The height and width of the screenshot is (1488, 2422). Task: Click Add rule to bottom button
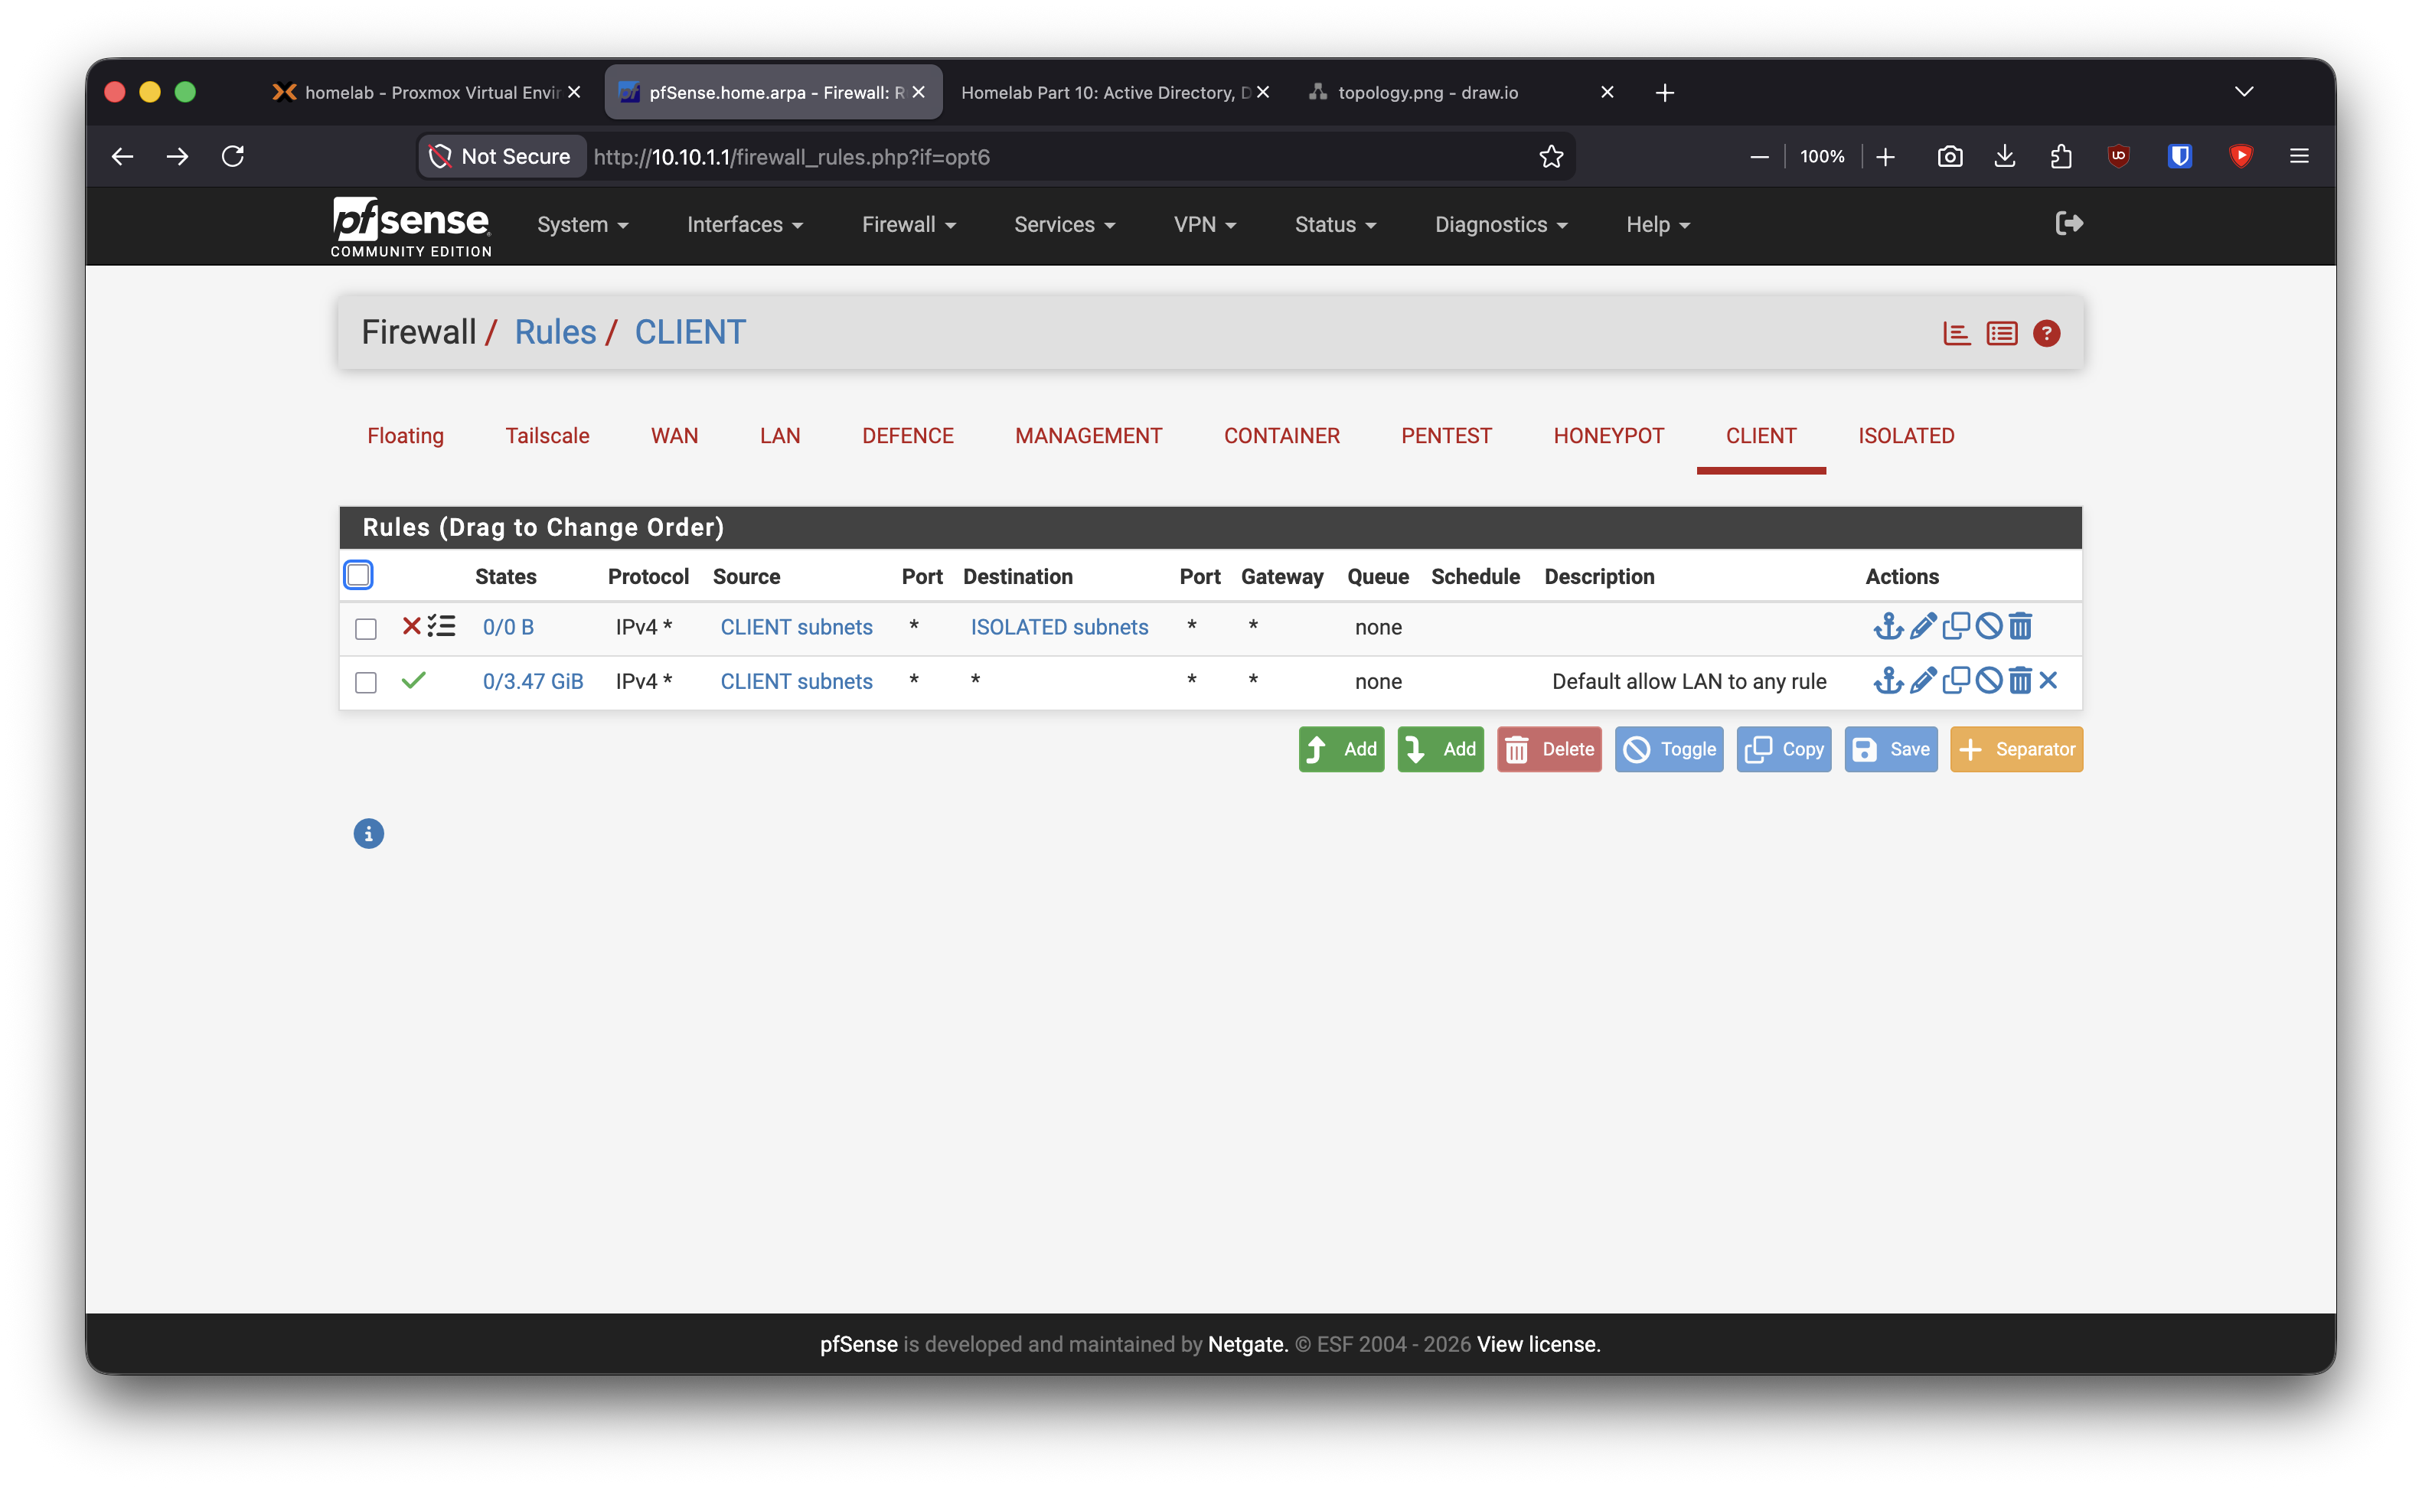[1440, 749]
